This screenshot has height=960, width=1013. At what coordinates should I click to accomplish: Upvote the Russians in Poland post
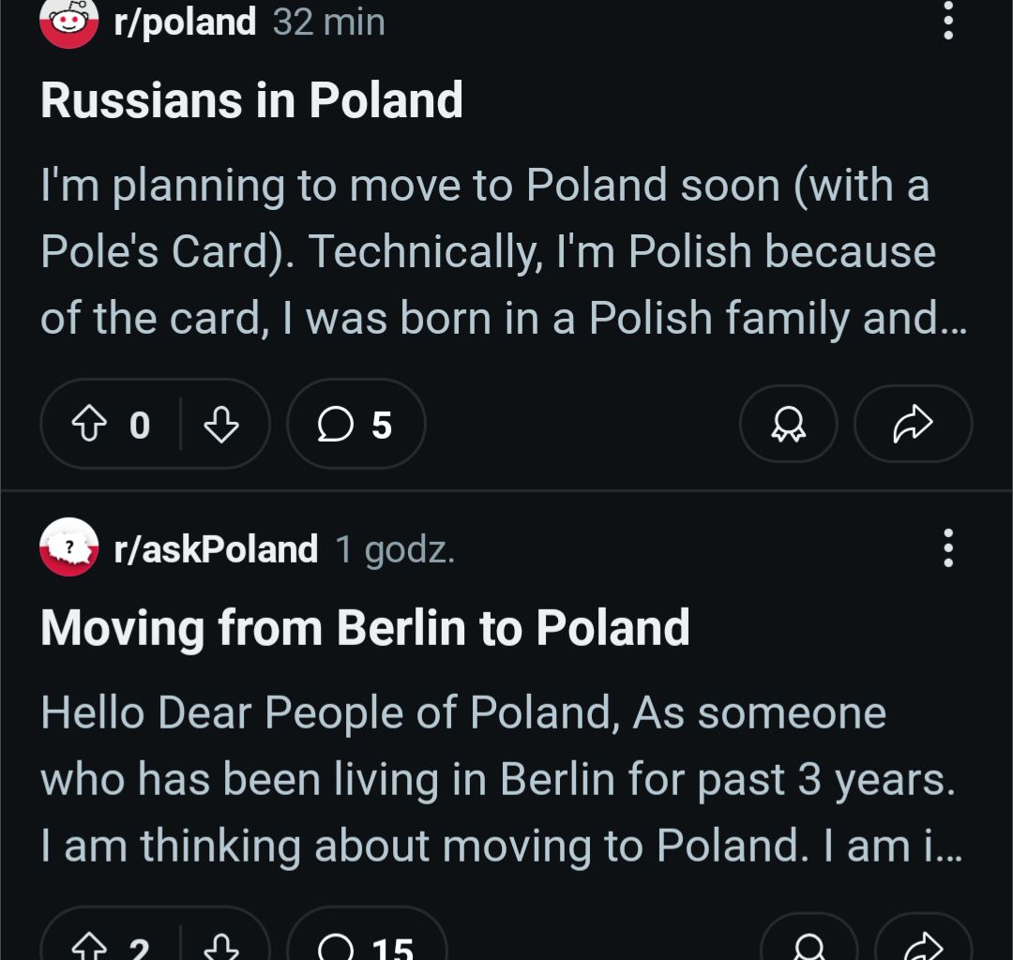coord(89,424)
